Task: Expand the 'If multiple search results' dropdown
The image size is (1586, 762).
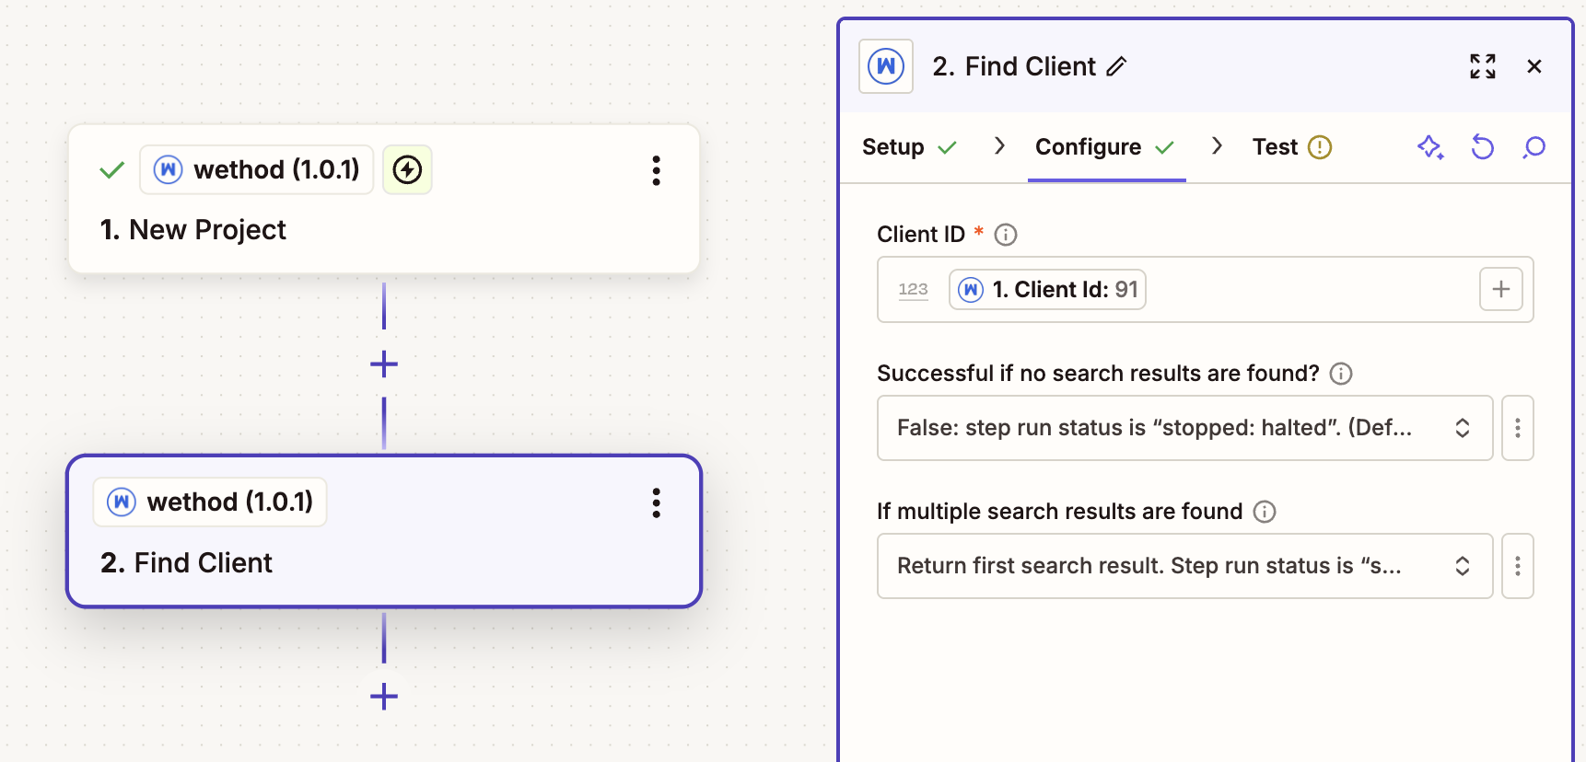Action: 1184,566
